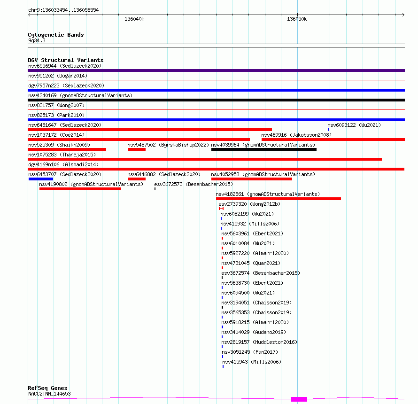Select the blue dgv7957n223 variant bar

(216, 90)
